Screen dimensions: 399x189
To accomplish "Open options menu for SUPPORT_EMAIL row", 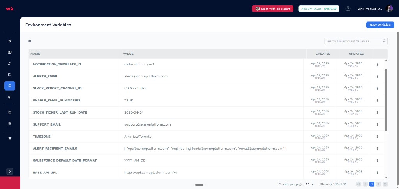I will [377, 124].
